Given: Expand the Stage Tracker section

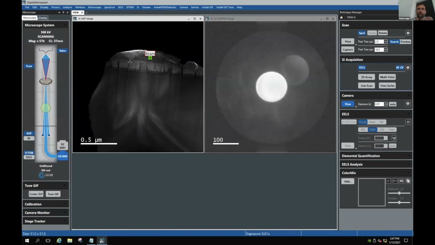Looking at the screenshot, I should (46, 221).
